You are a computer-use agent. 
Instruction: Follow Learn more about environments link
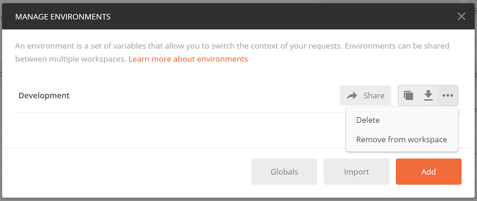tap(188, 59)
